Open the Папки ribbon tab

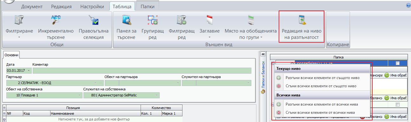coord(148,6)
